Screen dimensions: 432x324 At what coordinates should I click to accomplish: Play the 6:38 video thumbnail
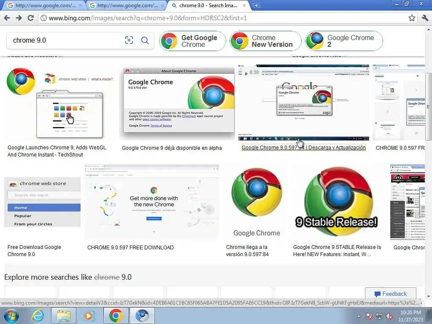[304, 103]
